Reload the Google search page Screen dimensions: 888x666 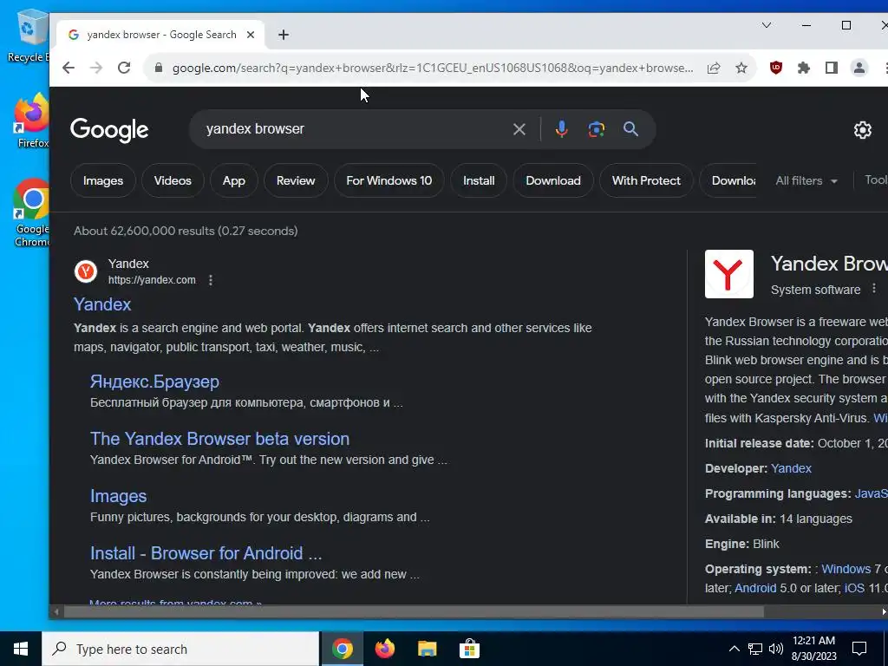pyautogui.click(x=124, y=68)
